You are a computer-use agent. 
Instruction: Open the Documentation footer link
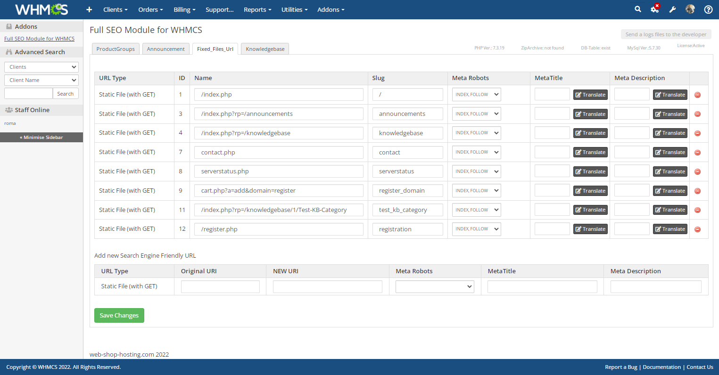pos(662,367)
